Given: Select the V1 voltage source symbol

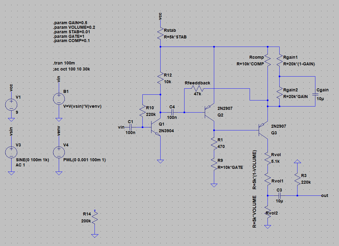Looking at the screenshot, I should (11, 104).
